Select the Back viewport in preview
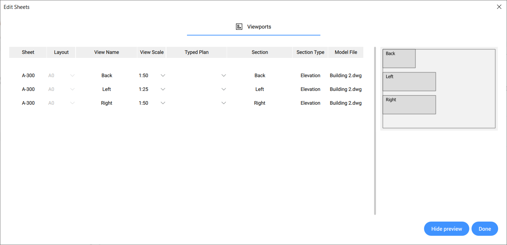Image resolution: width=507 pixels, height=245 pixels. point(399,59)
